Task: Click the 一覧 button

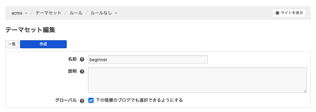Action: pos(12,44)
